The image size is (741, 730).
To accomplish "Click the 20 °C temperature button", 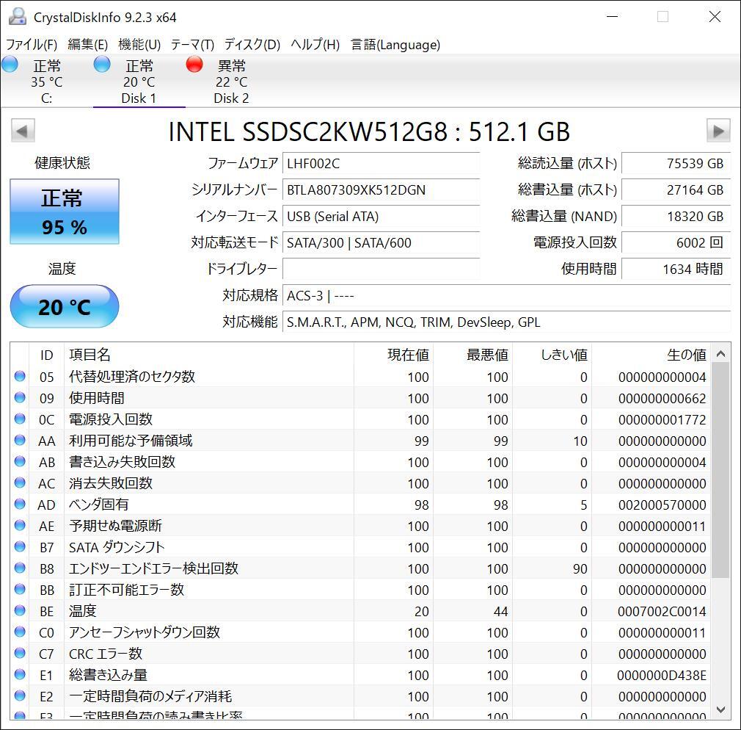I will [65, 306].
